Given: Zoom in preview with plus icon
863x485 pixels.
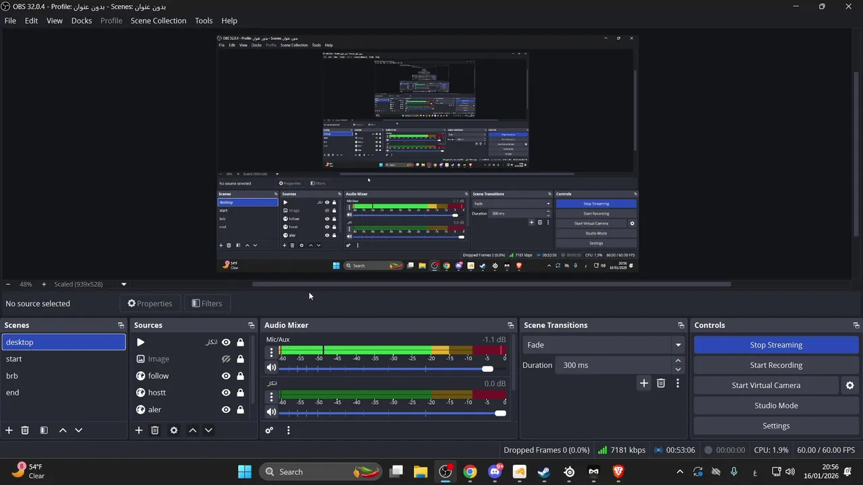Looking at the screenshot, I should 44,284.
